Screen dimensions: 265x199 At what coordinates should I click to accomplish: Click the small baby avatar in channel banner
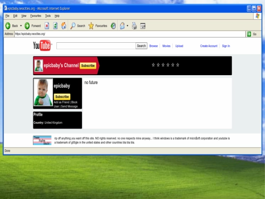39,66
